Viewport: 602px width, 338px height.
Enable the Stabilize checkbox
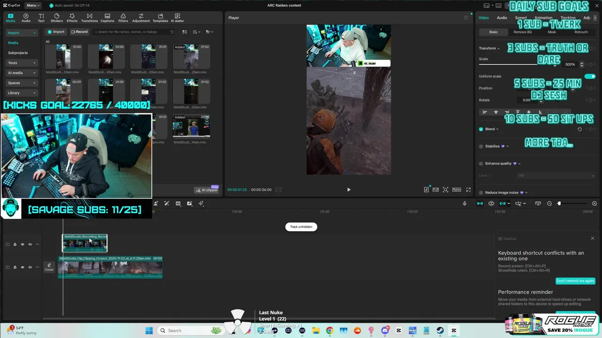[x=481, y=146]
